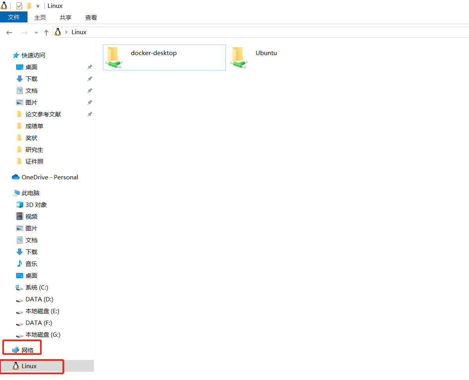Viewport: 469px width, 380px height.
Task: Click the pin icon beside 下载
Action: 90,79
